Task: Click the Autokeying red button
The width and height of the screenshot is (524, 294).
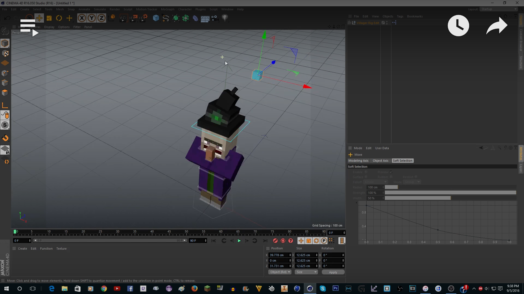Action: click(x=283, y=241)
